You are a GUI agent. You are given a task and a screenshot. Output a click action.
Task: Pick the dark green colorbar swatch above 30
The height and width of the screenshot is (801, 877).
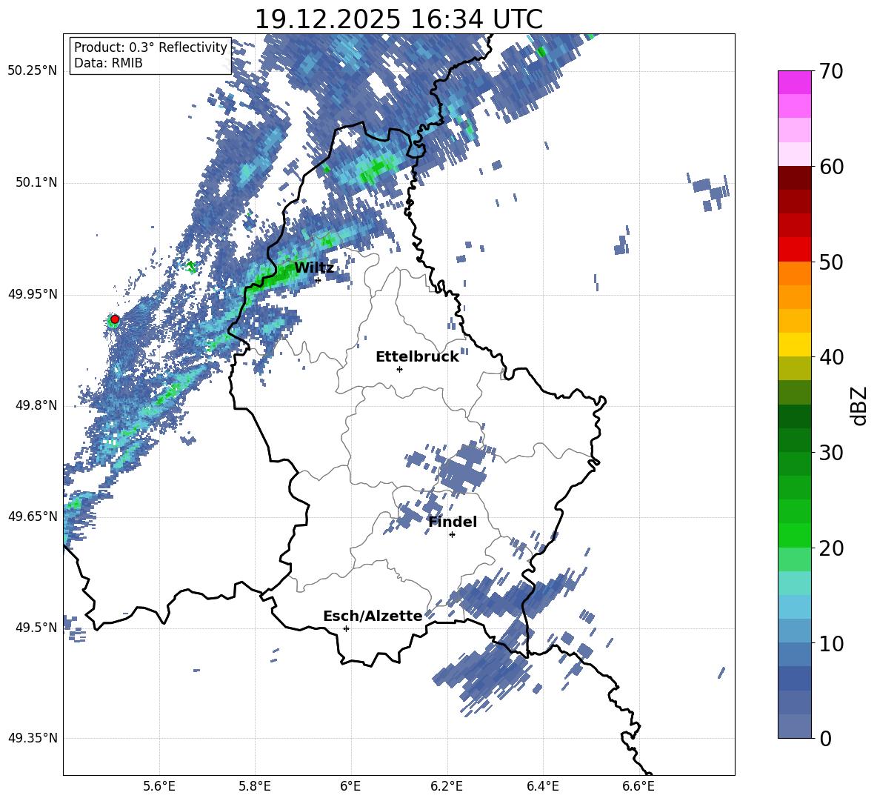coord(794,440)
